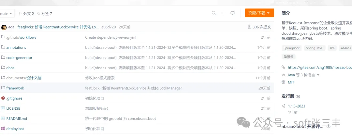Select the SpringBoot topic tag
Screen dimensions: 352x137
point(292,48)
